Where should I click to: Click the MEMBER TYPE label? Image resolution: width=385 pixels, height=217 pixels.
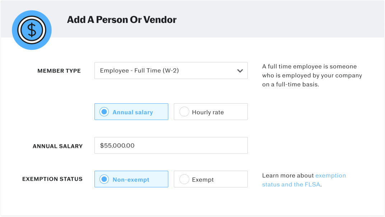(x=59, y=71)
